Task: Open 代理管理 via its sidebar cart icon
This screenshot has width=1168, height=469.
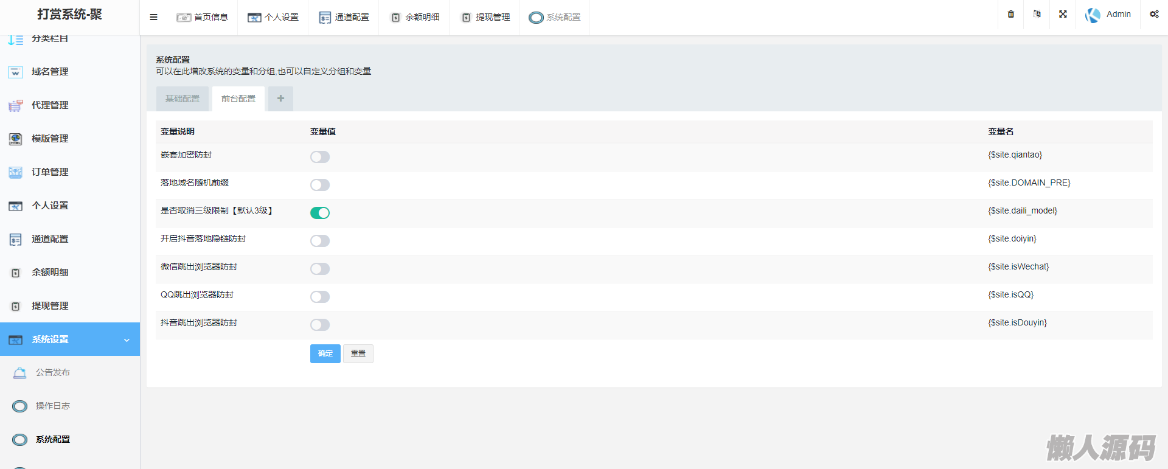Action: coord(15,106)
